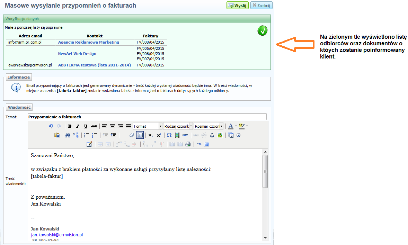This screenshot has width=408, height=245.
Task: Open the Agencja Reklamowa Marketing contact
Action: pos(88,42)
